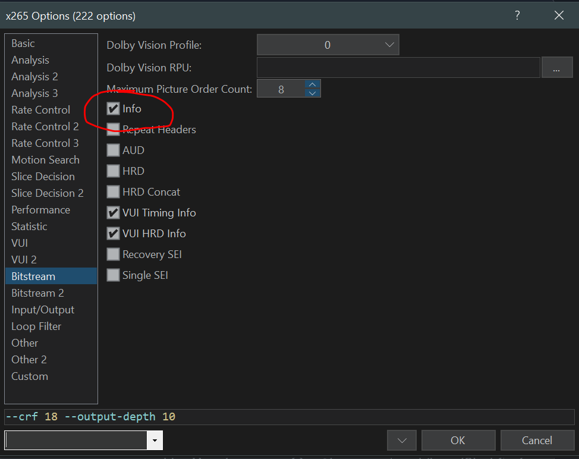Open the Dolby Vision Profile dropdown

328,44
